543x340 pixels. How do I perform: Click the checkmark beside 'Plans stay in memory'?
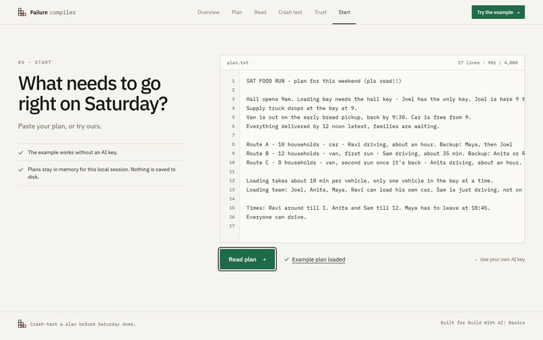click(x=21, y=169)
